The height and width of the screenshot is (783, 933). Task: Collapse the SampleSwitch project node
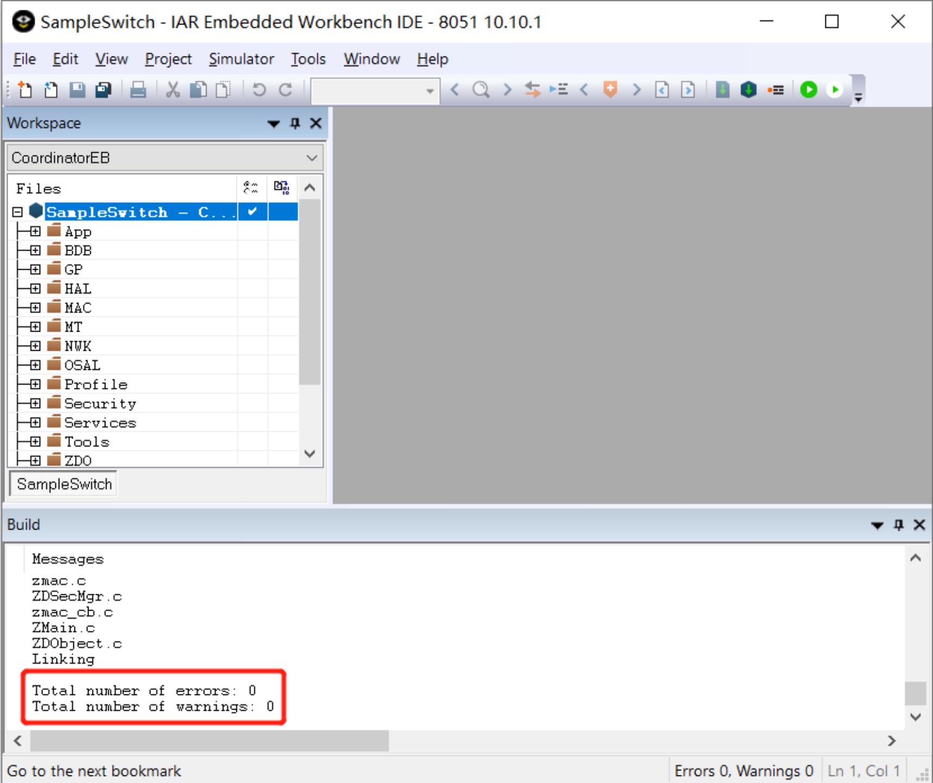(17, 212)
